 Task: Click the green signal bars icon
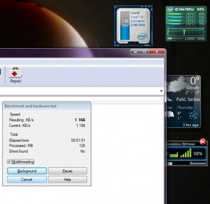(186, 153)
